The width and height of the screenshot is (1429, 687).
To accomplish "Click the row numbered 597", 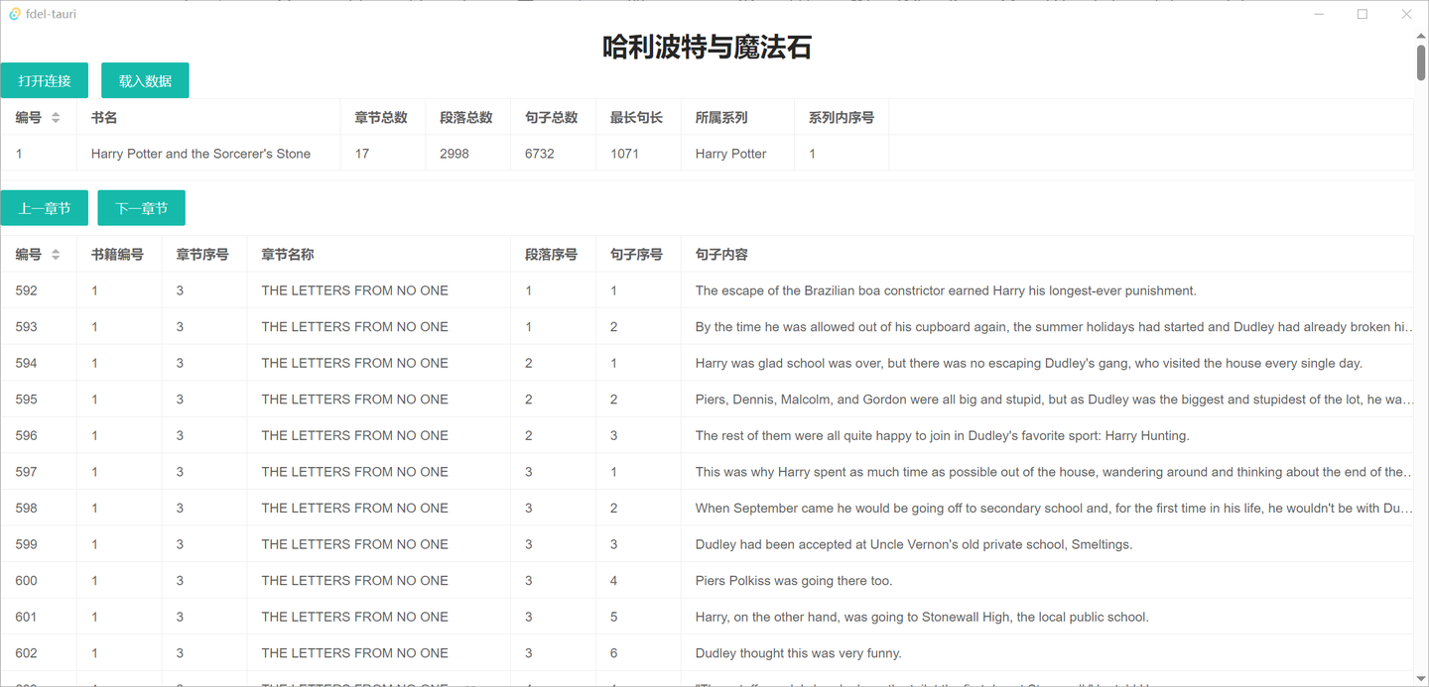I will click(x=25, y=471).
